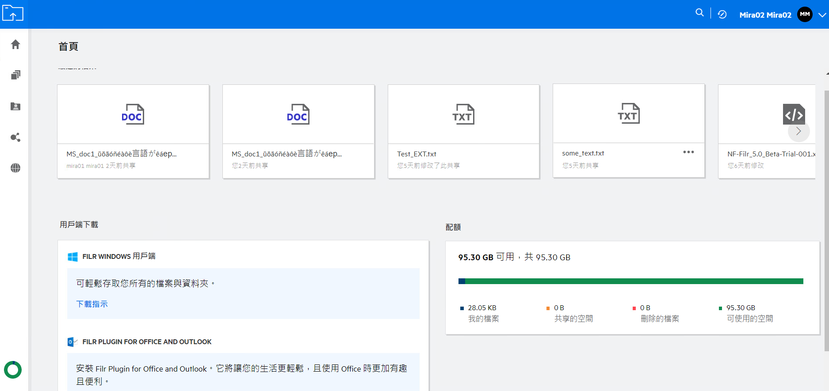Expand the user menu dropdown arrow
Viewport: 829px width, 391px height.
(x=822, y=15)
